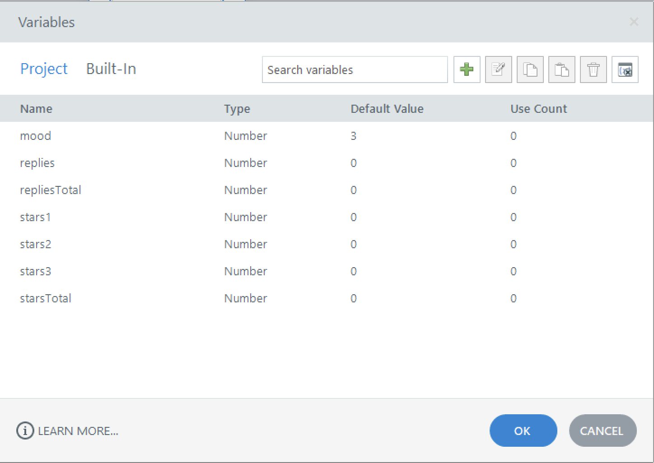Click the CANCEL button

[x=603, y=431]
